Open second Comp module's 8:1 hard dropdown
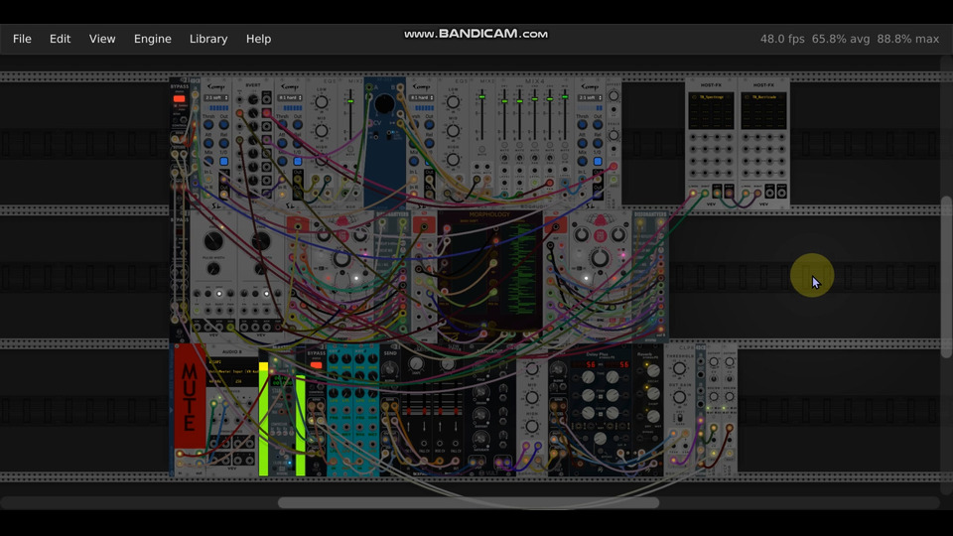Viewport: 953px width, 536px height. click(x=289, y=98)
